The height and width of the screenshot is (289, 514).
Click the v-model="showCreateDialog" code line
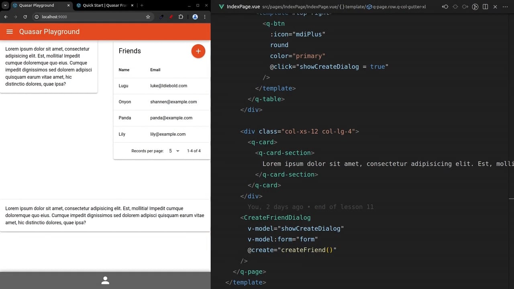point(296,228)
